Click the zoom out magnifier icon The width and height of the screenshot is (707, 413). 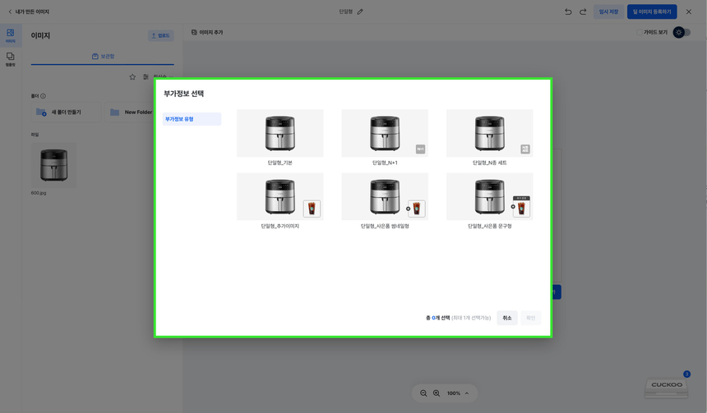click(423, 393)
